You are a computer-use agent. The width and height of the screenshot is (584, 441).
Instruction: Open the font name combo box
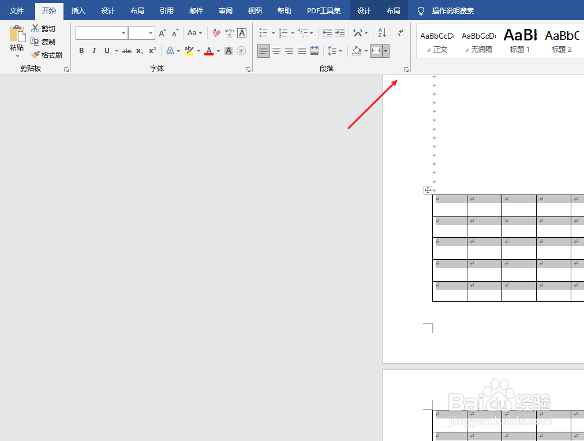102,33
